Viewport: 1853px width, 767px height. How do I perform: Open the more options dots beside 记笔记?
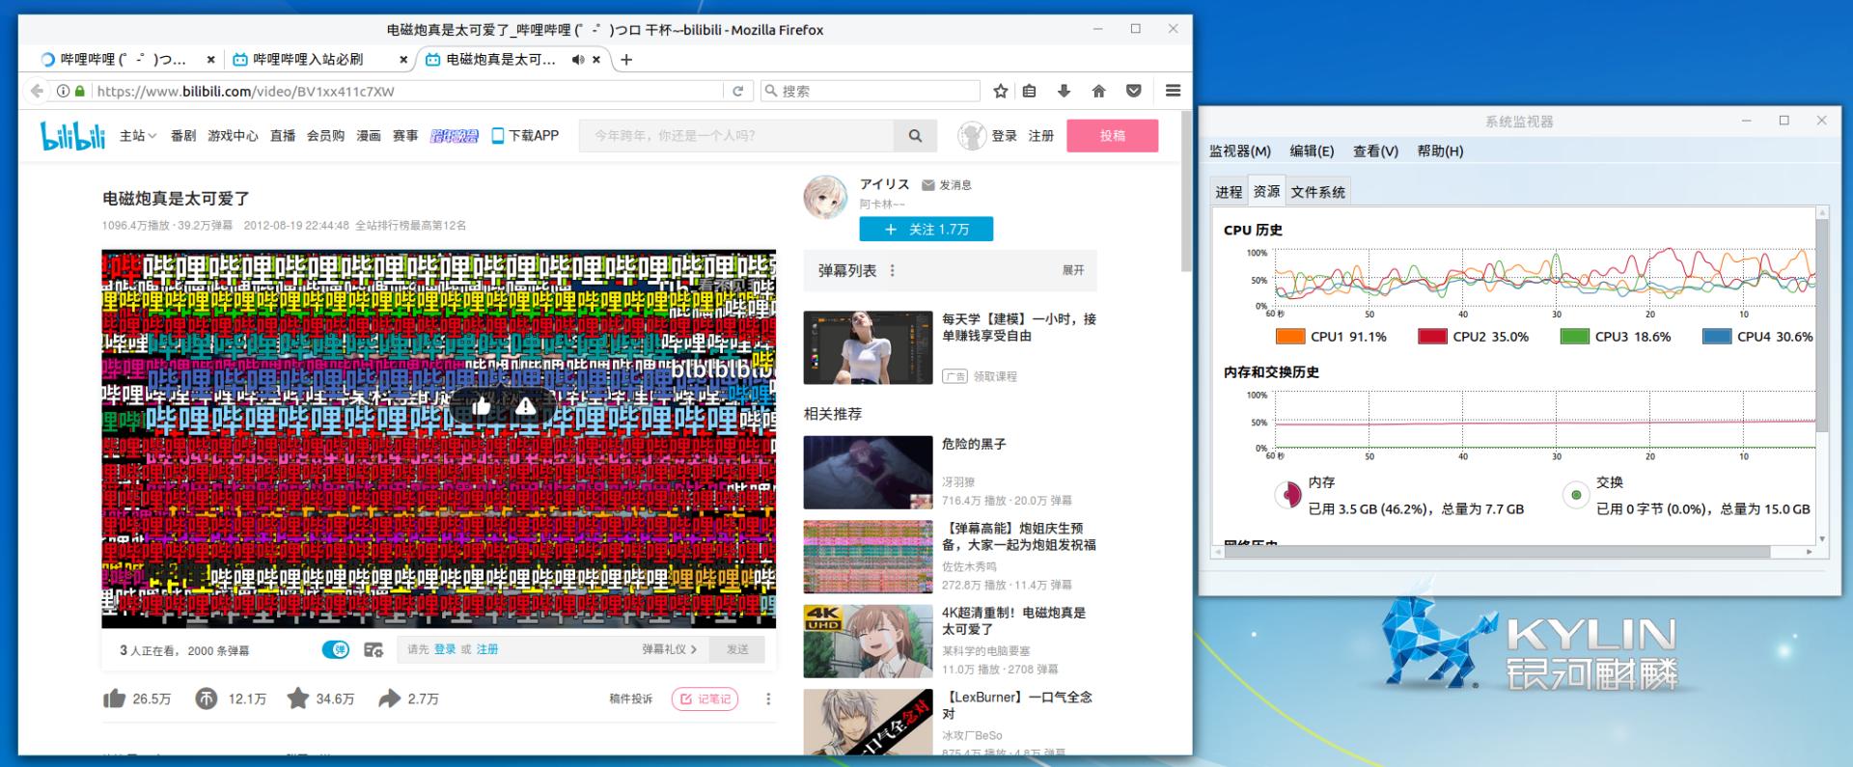(x=768, y=699)
